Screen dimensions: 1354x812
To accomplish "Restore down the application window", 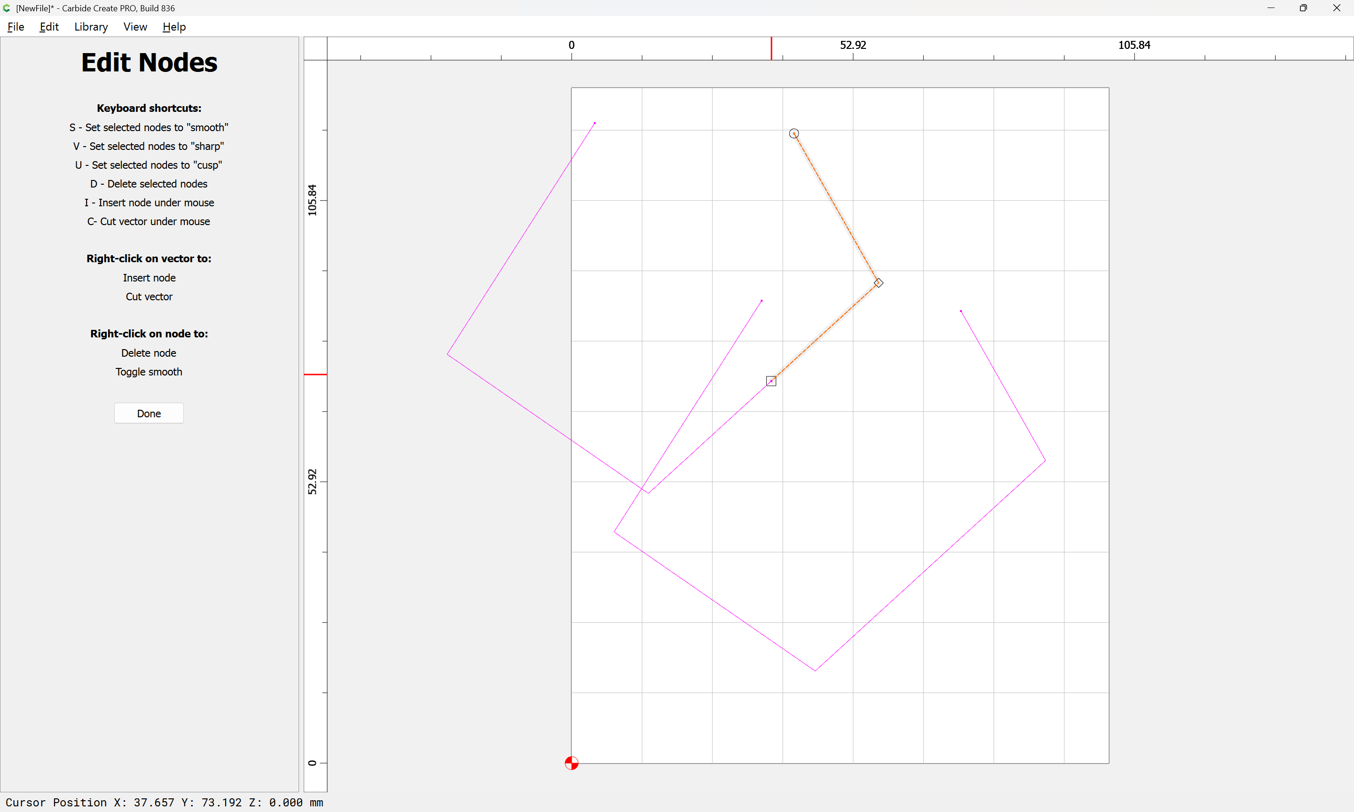I will 1303,8.
